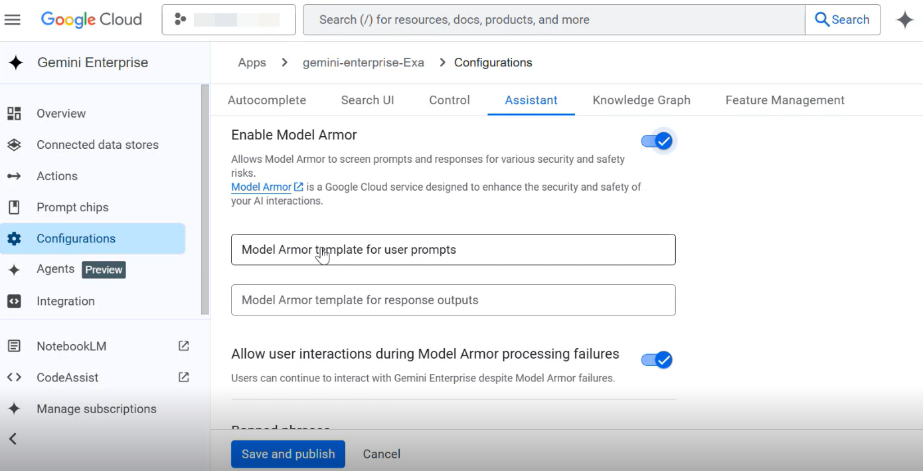Click the Prompt chips bookmark icon
Viewport: 923px width, 471px height.
click(14, 207)
